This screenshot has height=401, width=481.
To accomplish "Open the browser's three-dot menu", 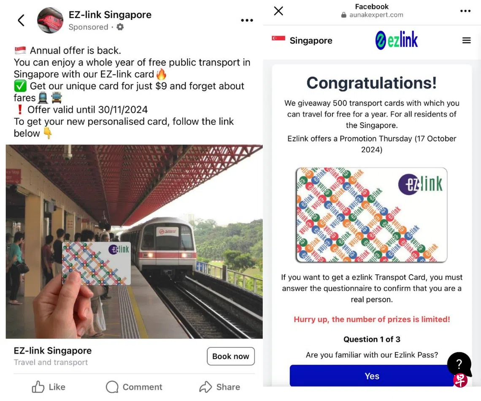I will [x=465, y=11].
